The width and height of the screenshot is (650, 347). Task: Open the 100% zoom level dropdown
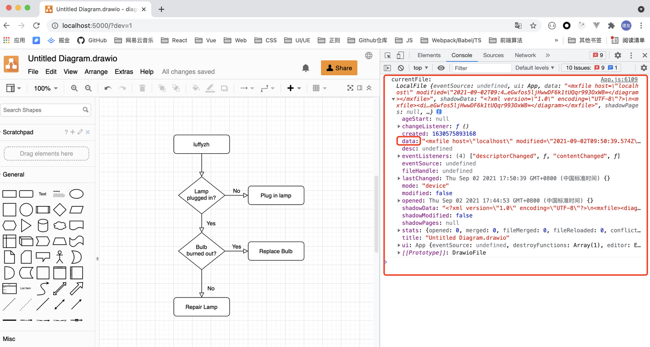(x=46, y=88)
